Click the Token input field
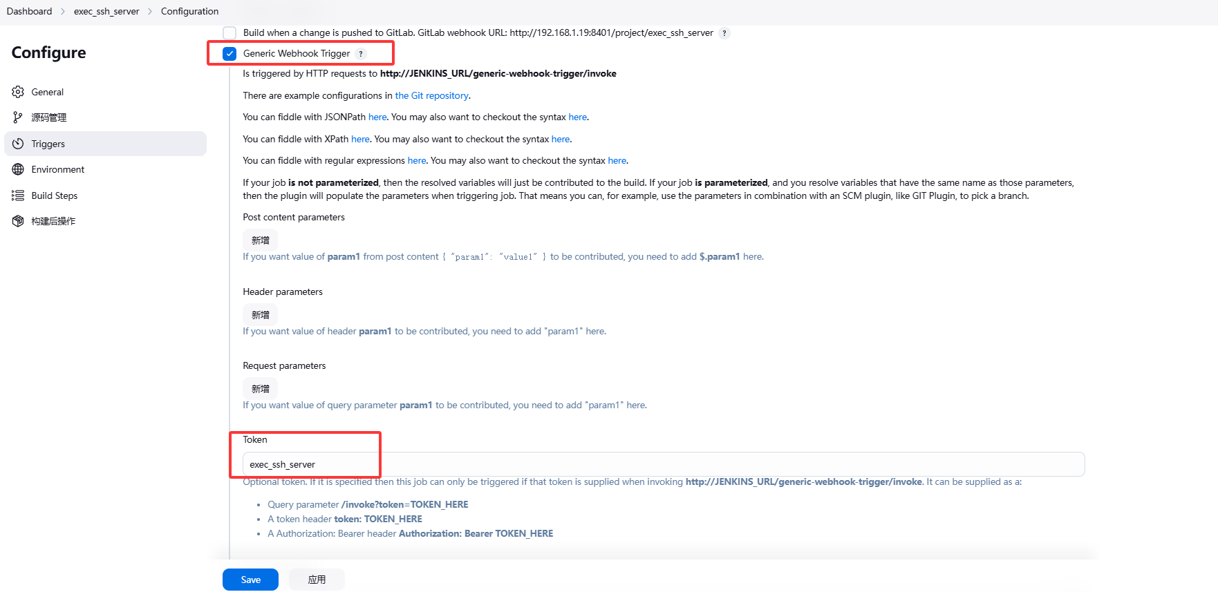 (x=662, y=464)
